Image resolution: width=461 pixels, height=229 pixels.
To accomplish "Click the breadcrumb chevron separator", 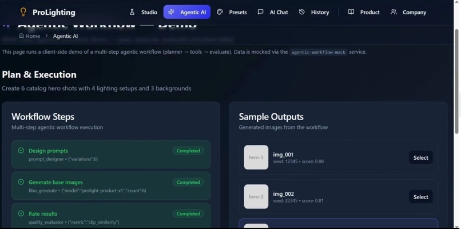I will pyautogui.click(x=46, y=36).
